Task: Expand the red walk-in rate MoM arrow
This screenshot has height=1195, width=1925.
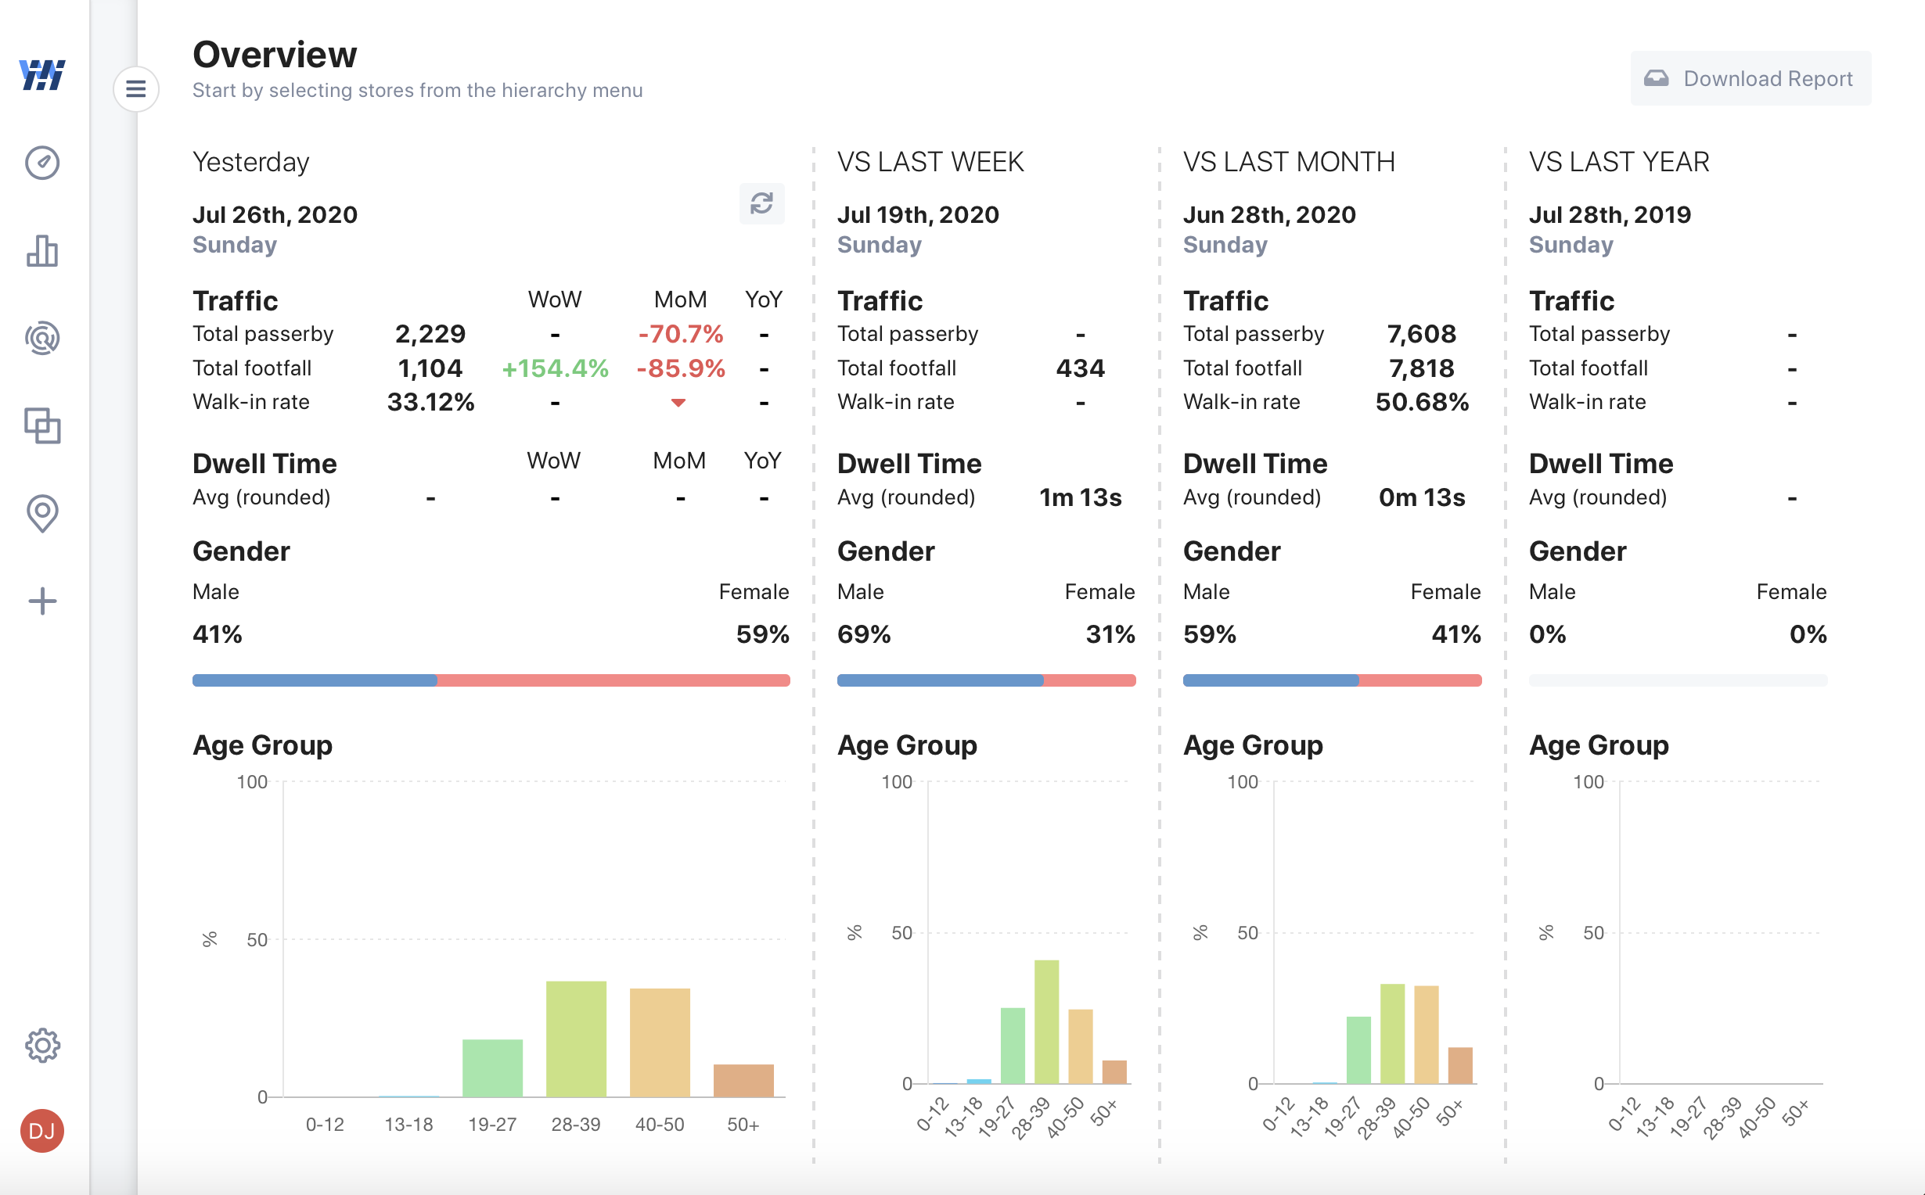Action: (678, 403)
